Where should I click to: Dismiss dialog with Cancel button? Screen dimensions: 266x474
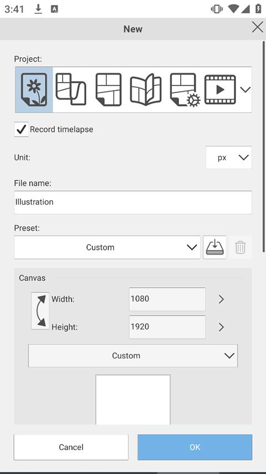coord(71,447)
